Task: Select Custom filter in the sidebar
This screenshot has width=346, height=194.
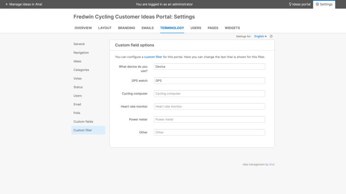Action: 88,130
